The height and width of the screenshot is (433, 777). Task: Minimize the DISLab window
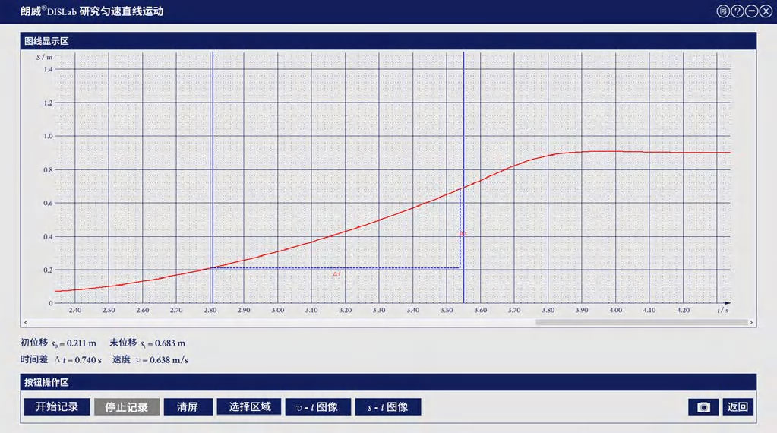tap(752, 11)
